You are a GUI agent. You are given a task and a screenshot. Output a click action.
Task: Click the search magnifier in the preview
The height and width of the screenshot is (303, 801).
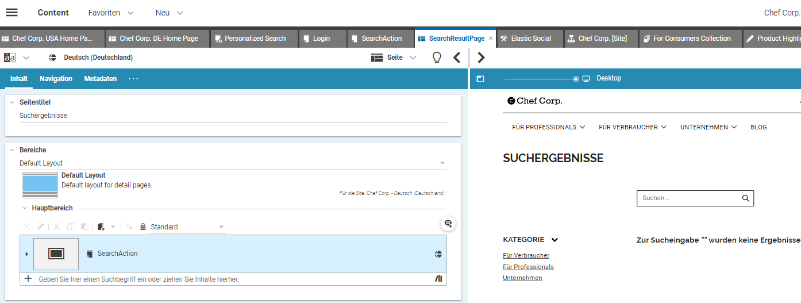(746, 198)
